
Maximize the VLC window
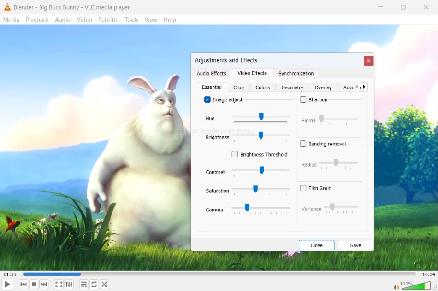coord(403,7)
